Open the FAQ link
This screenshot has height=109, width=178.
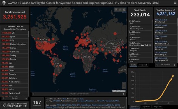[x=117, y=101]
